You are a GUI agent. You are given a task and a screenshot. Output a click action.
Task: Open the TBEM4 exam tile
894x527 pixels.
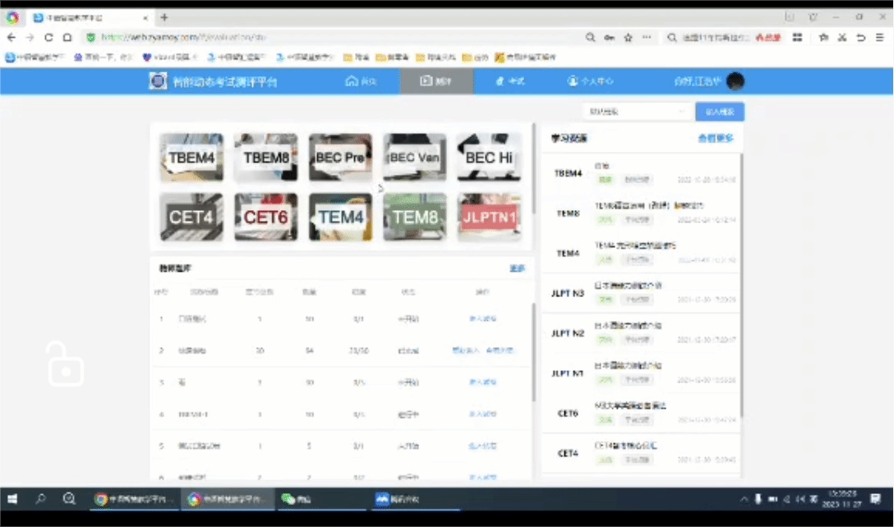click(x=191, y=157)
